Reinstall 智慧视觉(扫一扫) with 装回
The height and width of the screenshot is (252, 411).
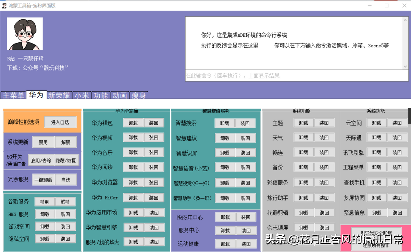pos(245,183)
